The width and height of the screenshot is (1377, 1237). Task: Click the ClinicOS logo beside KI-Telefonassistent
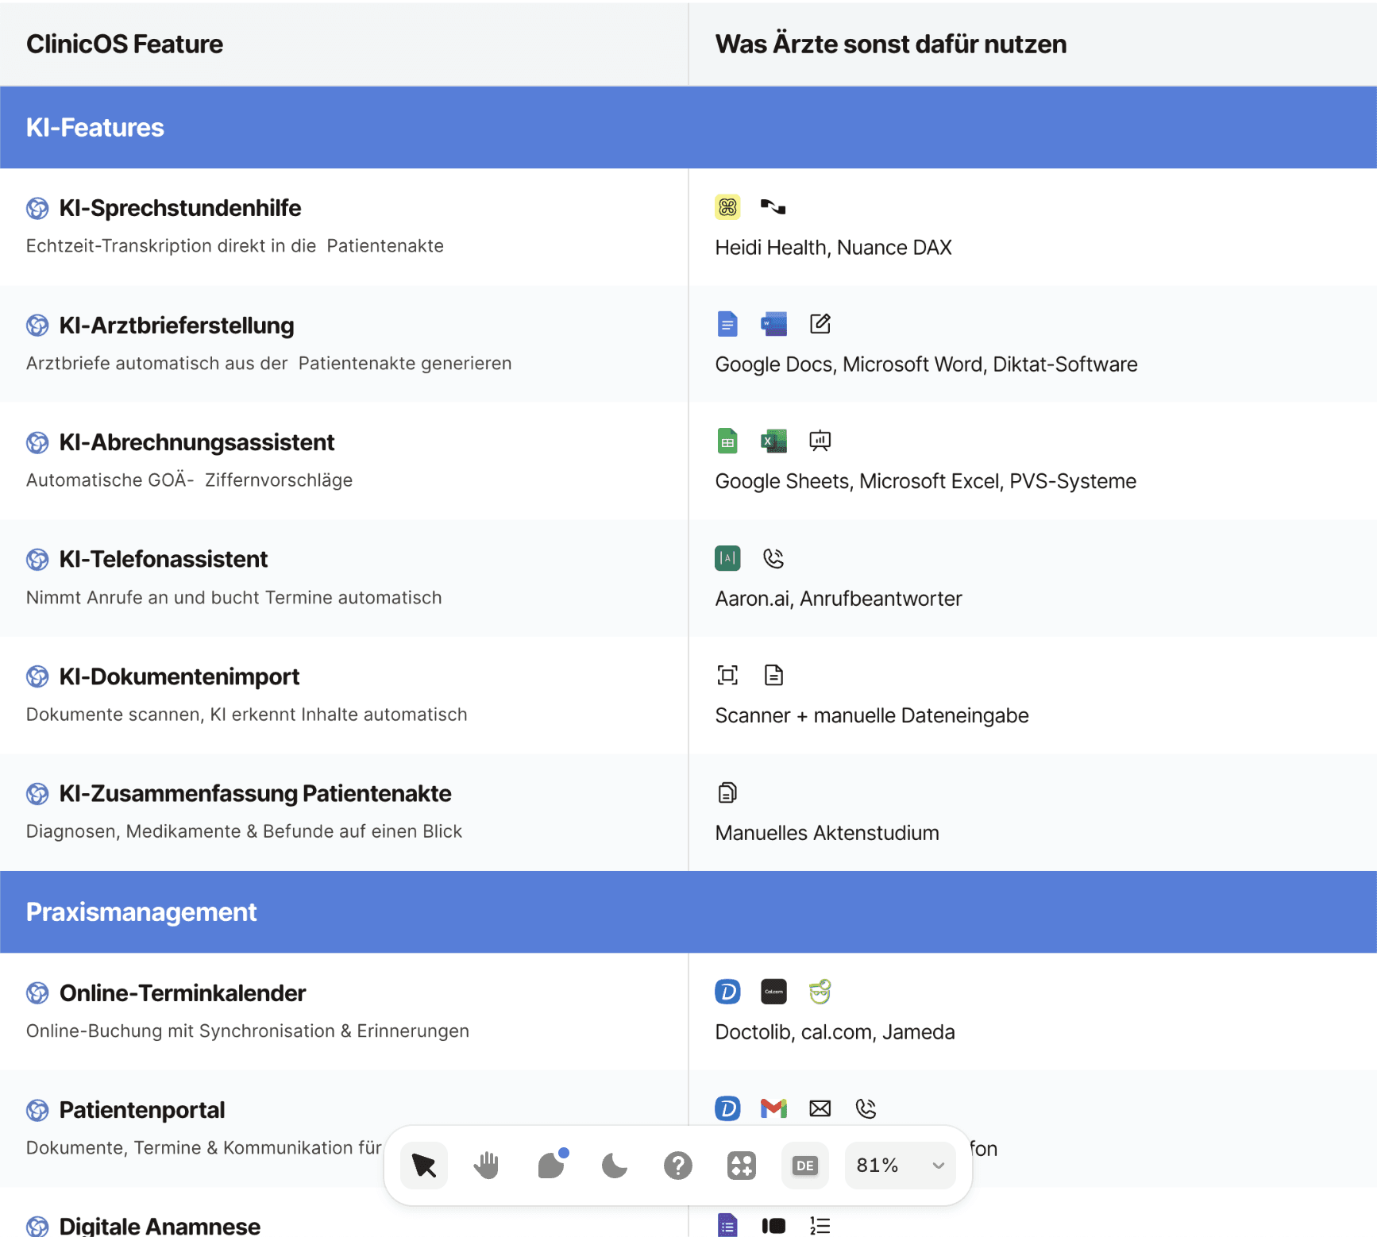37,559
